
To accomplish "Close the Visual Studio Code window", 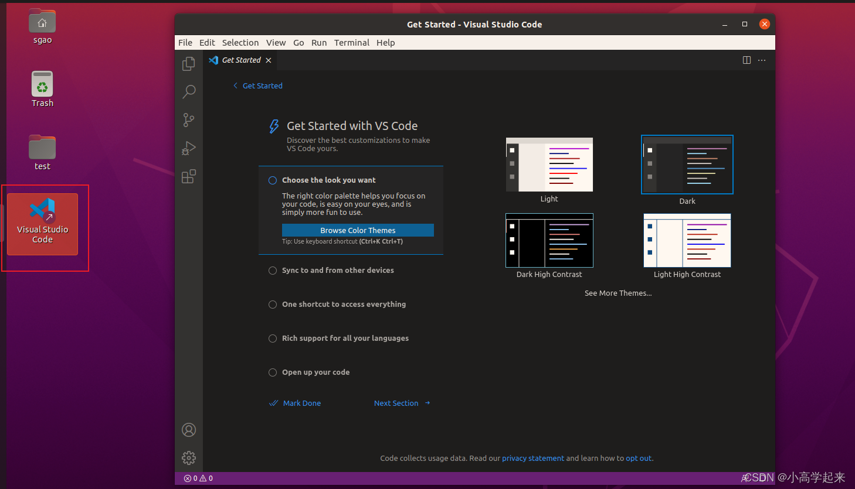I will [765, 24].
